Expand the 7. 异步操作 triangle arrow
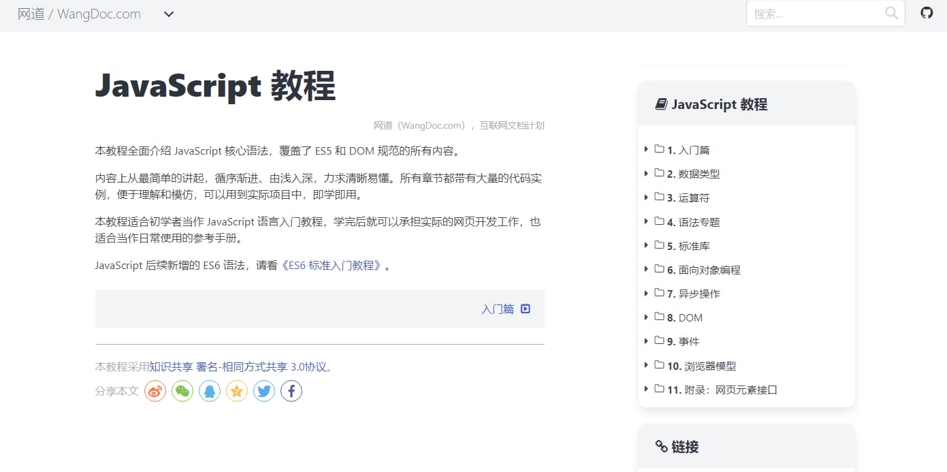The height and width of the screenshot is (472, 947). 646,293
